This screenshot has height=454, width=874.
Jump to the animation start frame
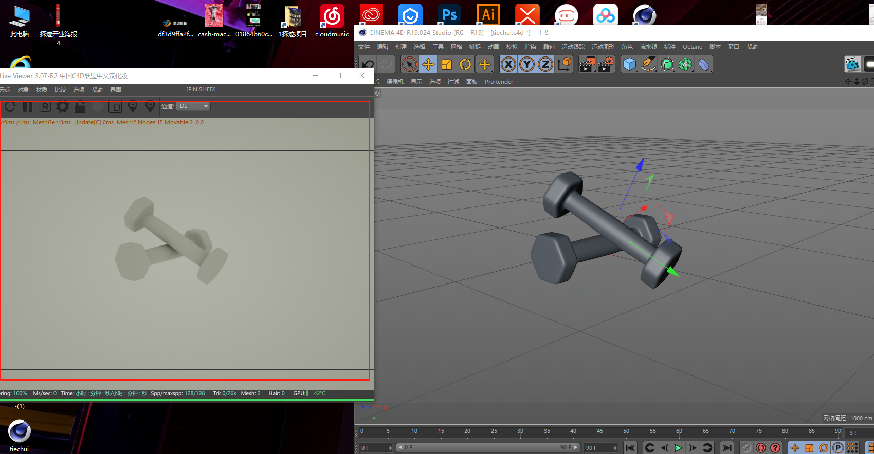630,448
